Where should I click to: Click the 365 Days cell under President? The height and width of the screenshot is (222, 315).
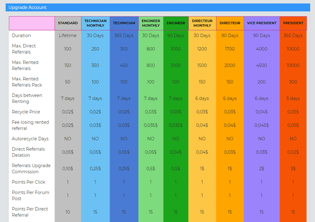tap(293, 36)
